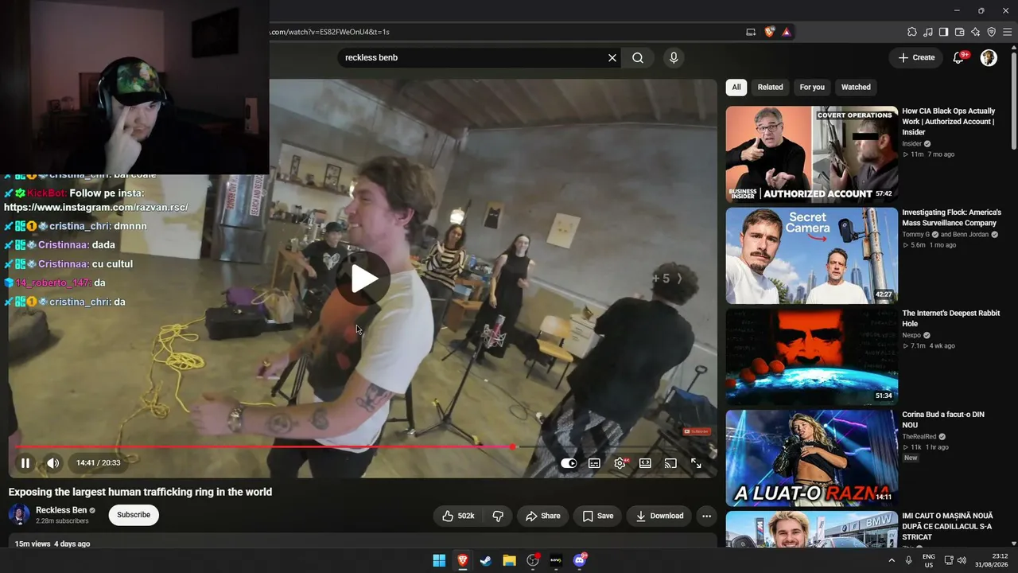The image size is (1018, 573).
Task: Open the account avatar menu
Action: coord(989,57)
